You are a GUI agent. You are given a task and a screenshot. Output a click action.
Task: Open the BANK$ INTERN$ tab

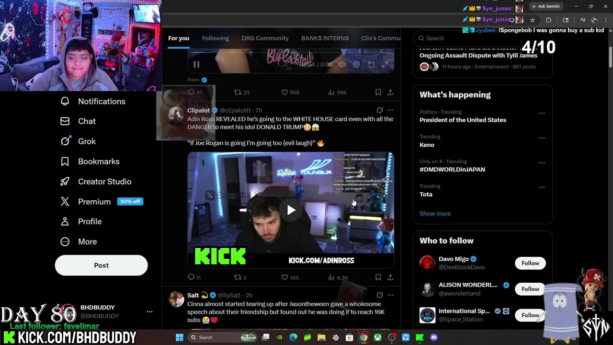[x=325, y=38]
